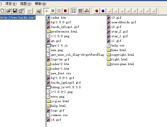The image size is (167, 127).
Task: Open the 帮助(H) menu
Action: tap(41, 4)
